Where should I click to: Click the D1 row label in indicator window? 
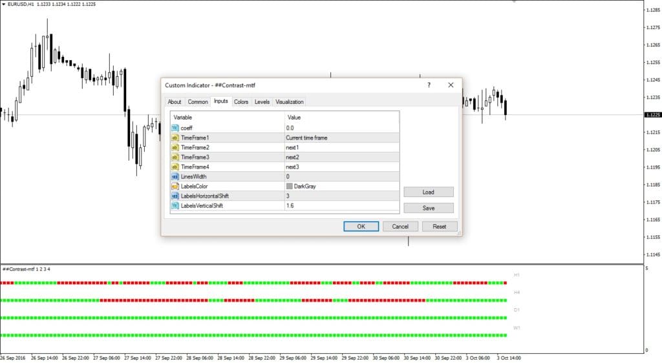coord(517,310)
